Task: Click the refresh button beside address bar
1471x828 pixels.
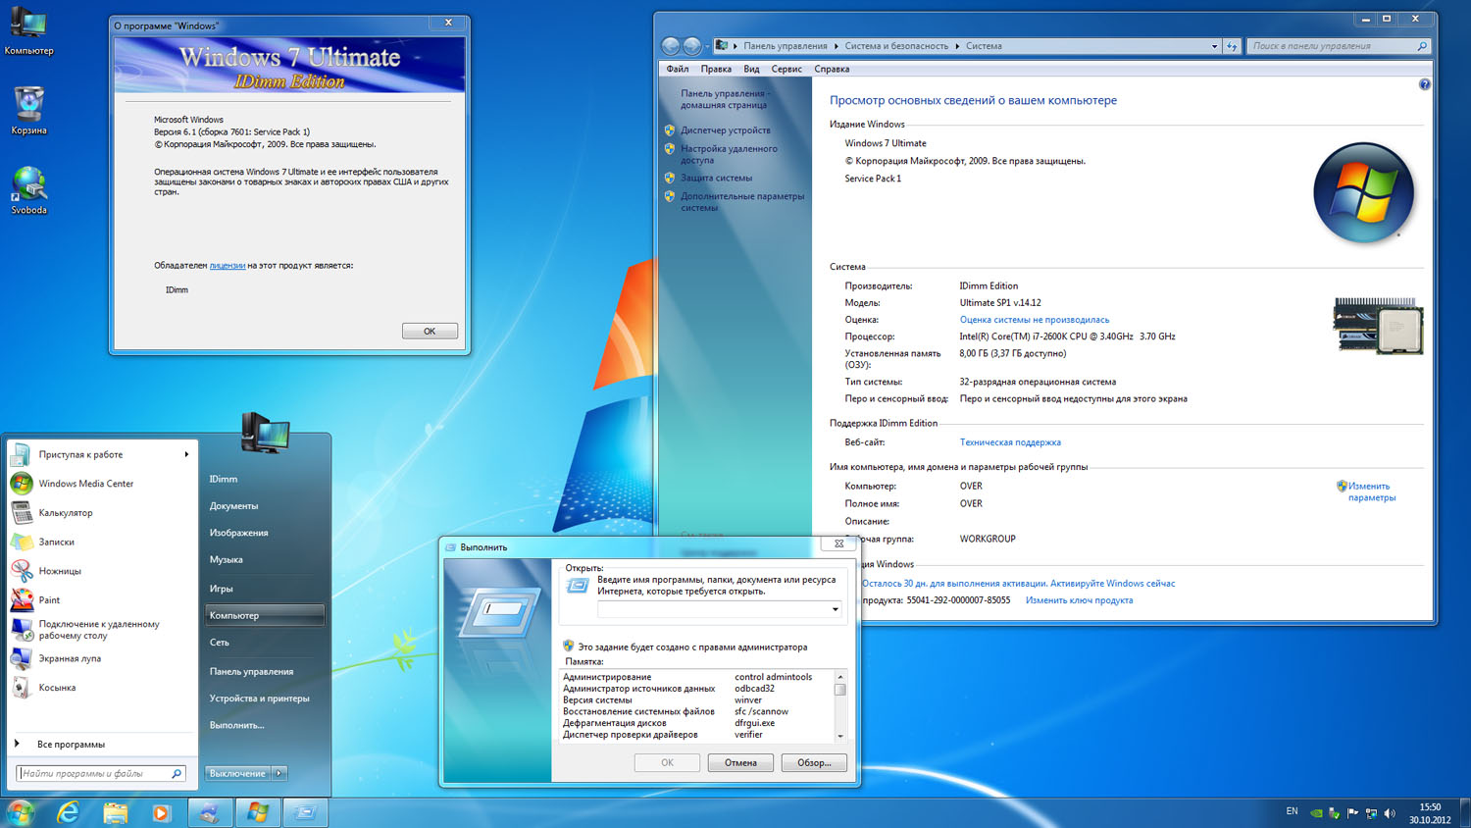Action: click(x=1232, y=46)
